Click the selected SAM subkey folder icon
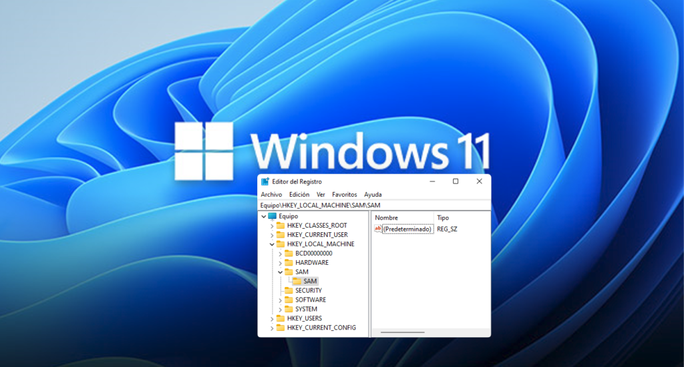Screen dimensions: 684x367 pyautogui.click(x=297, y=281)
